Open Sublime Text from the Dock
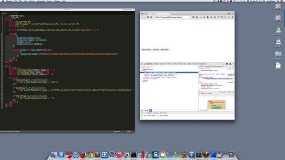The height and width of the screenshot is (160, 285). (x=97, y=155)
